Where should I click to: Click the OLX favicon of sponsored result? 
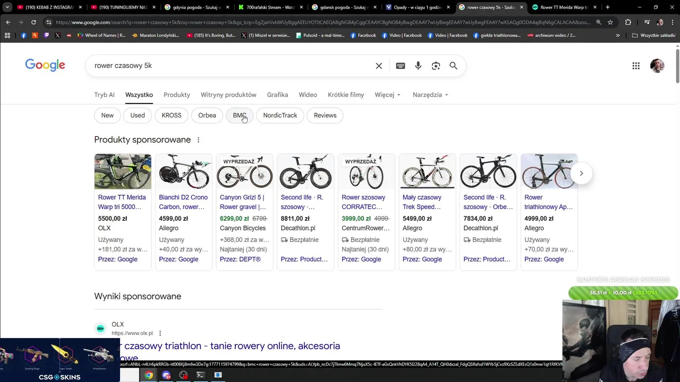click(x=100, y=328)
